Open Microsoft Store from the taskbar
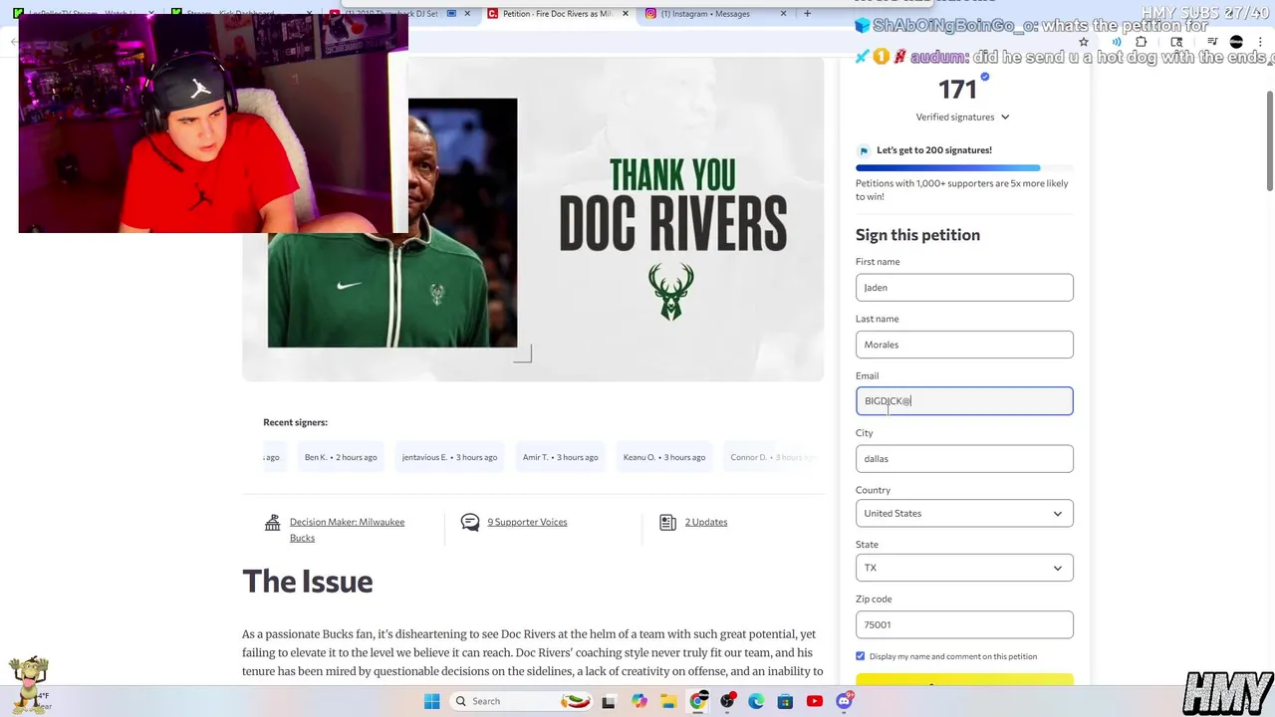Image resolution: width=1275 pixels, height=717 pixels. [x=785, y=701]
